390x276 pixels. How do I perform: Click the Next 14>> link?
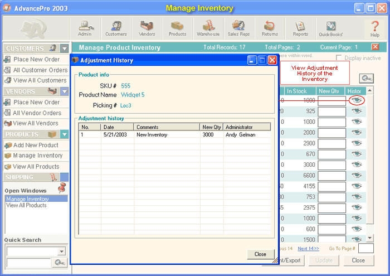tap(309, 248)
